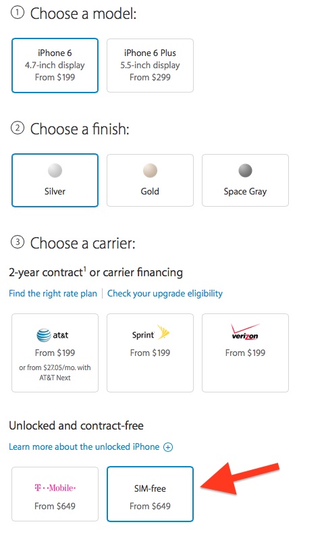The height and width of the screenshot is (539, 324).
Task: Open Check your upgrade eligibility link
Action: (x=165, y=293)
